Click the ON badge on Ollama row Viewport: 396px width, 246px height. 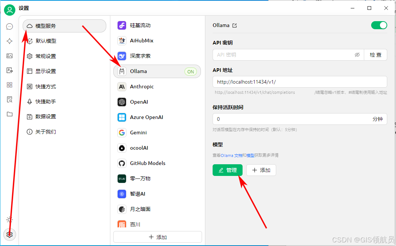191,72
